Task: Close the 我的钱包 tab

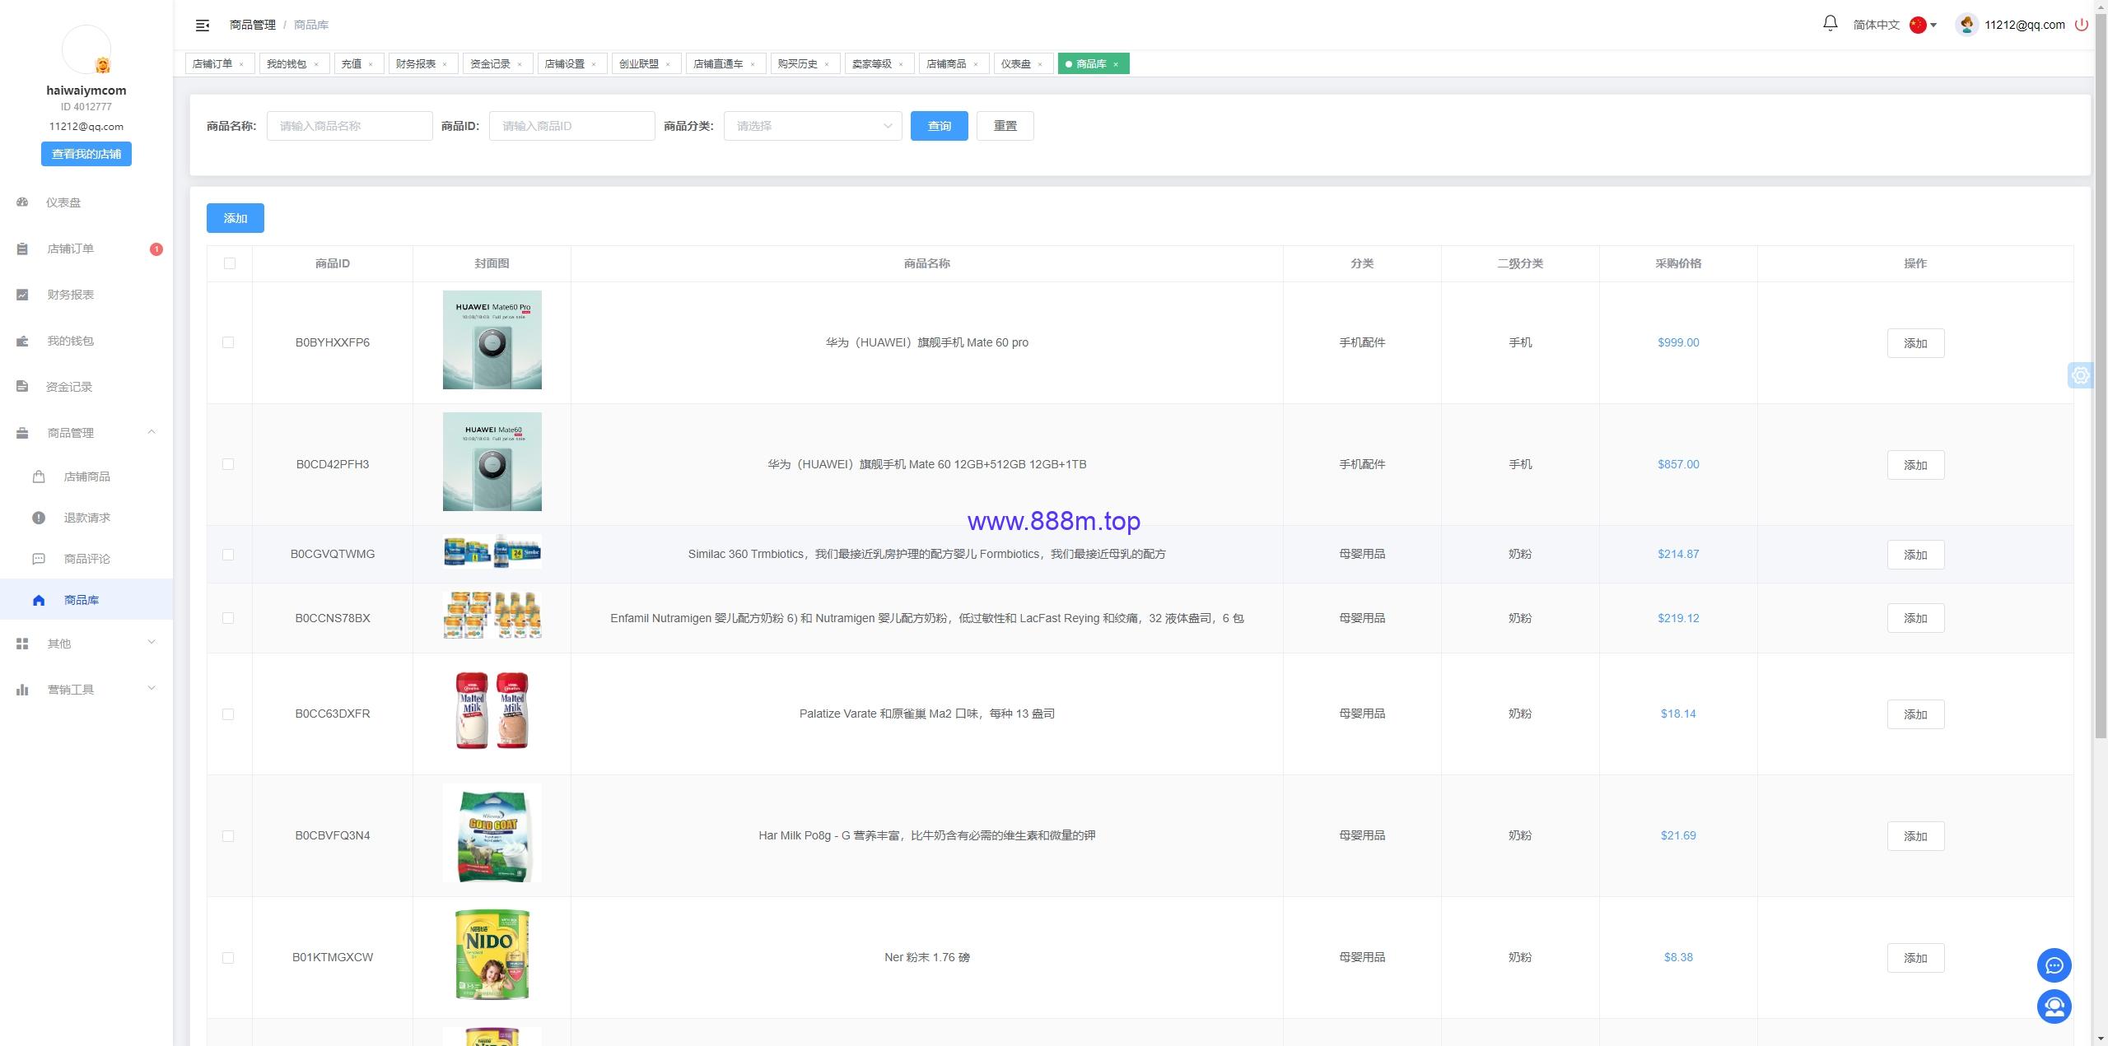Action: point(315,64)
